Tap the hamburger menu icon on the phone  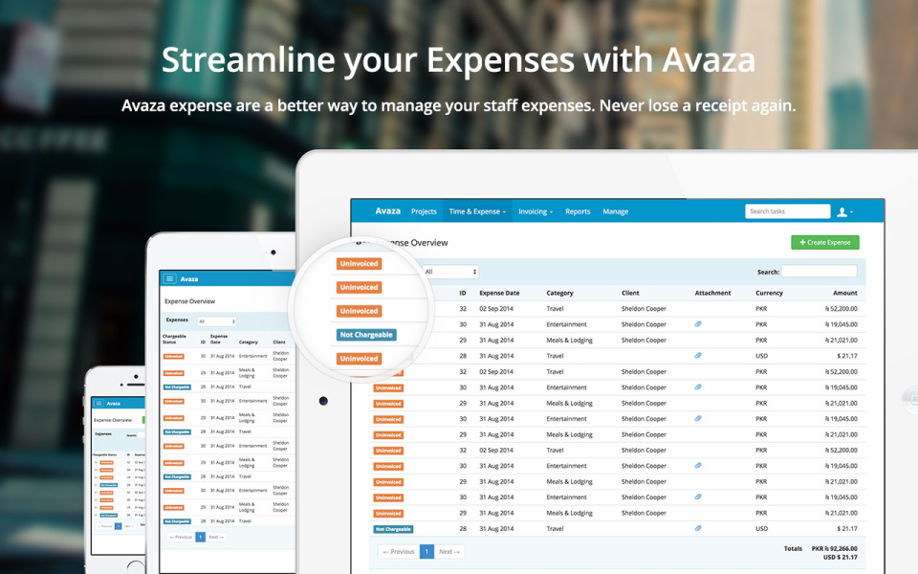point(98,403)
